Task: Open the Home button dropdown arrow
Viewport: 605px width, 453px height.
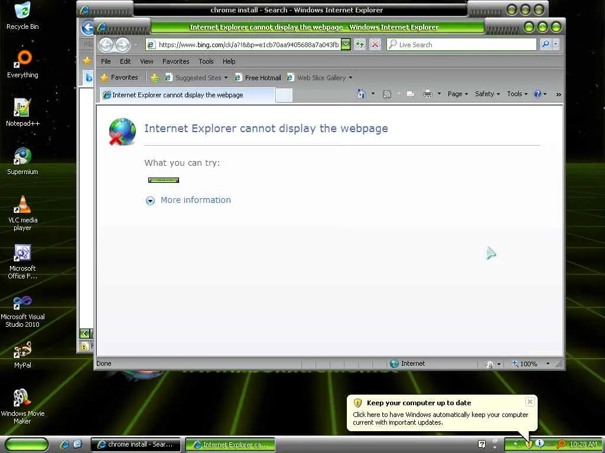Action: (373, 94)
